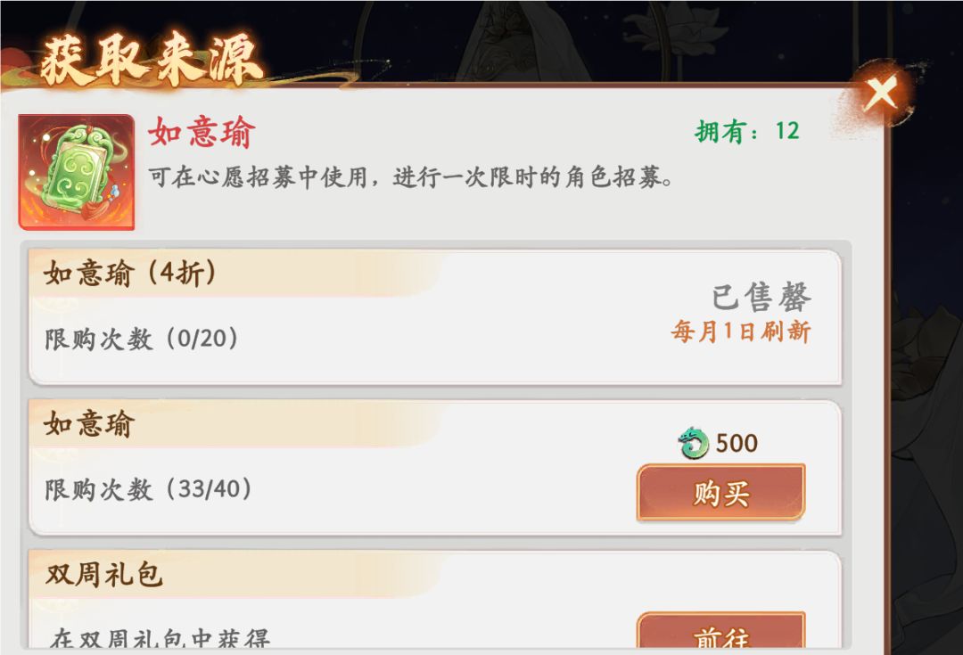Click the 每月1日刷新 refresh note
The height and width of the screenshot is (655, 963).
pos(740,332)
